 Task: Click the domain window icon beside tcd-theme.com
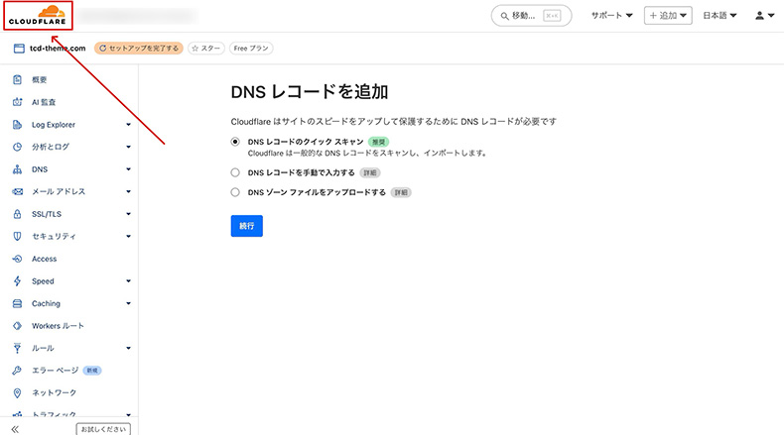pyautogui.click(x=19, y=49)
